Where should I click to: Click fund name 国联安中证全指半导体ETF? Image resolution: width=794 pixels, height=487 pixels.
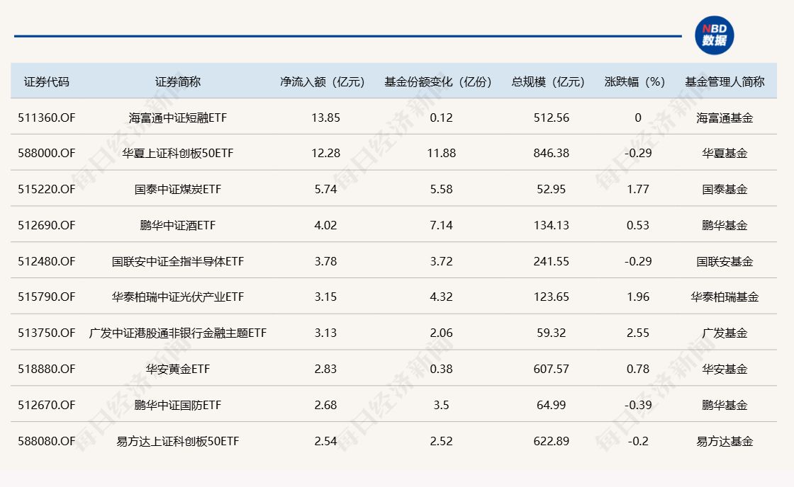pos(178,261)
